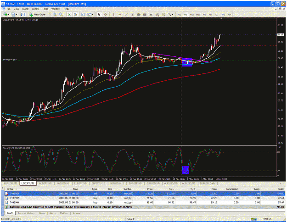The width and height of the screenshot is (287, 222).
Task: Expand the Profiles dropdown arrow
Action: 16,14
